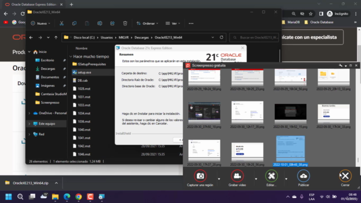Image resolution: width=361 pixels, height=203 pixels.
Task: Select the ISSetupPrerequisites folder
Action: click(x=91, y=64)
